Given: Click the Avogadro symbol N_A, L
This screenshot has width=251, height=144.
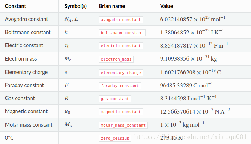Looking at the screenshot, I should coord(72,19).
